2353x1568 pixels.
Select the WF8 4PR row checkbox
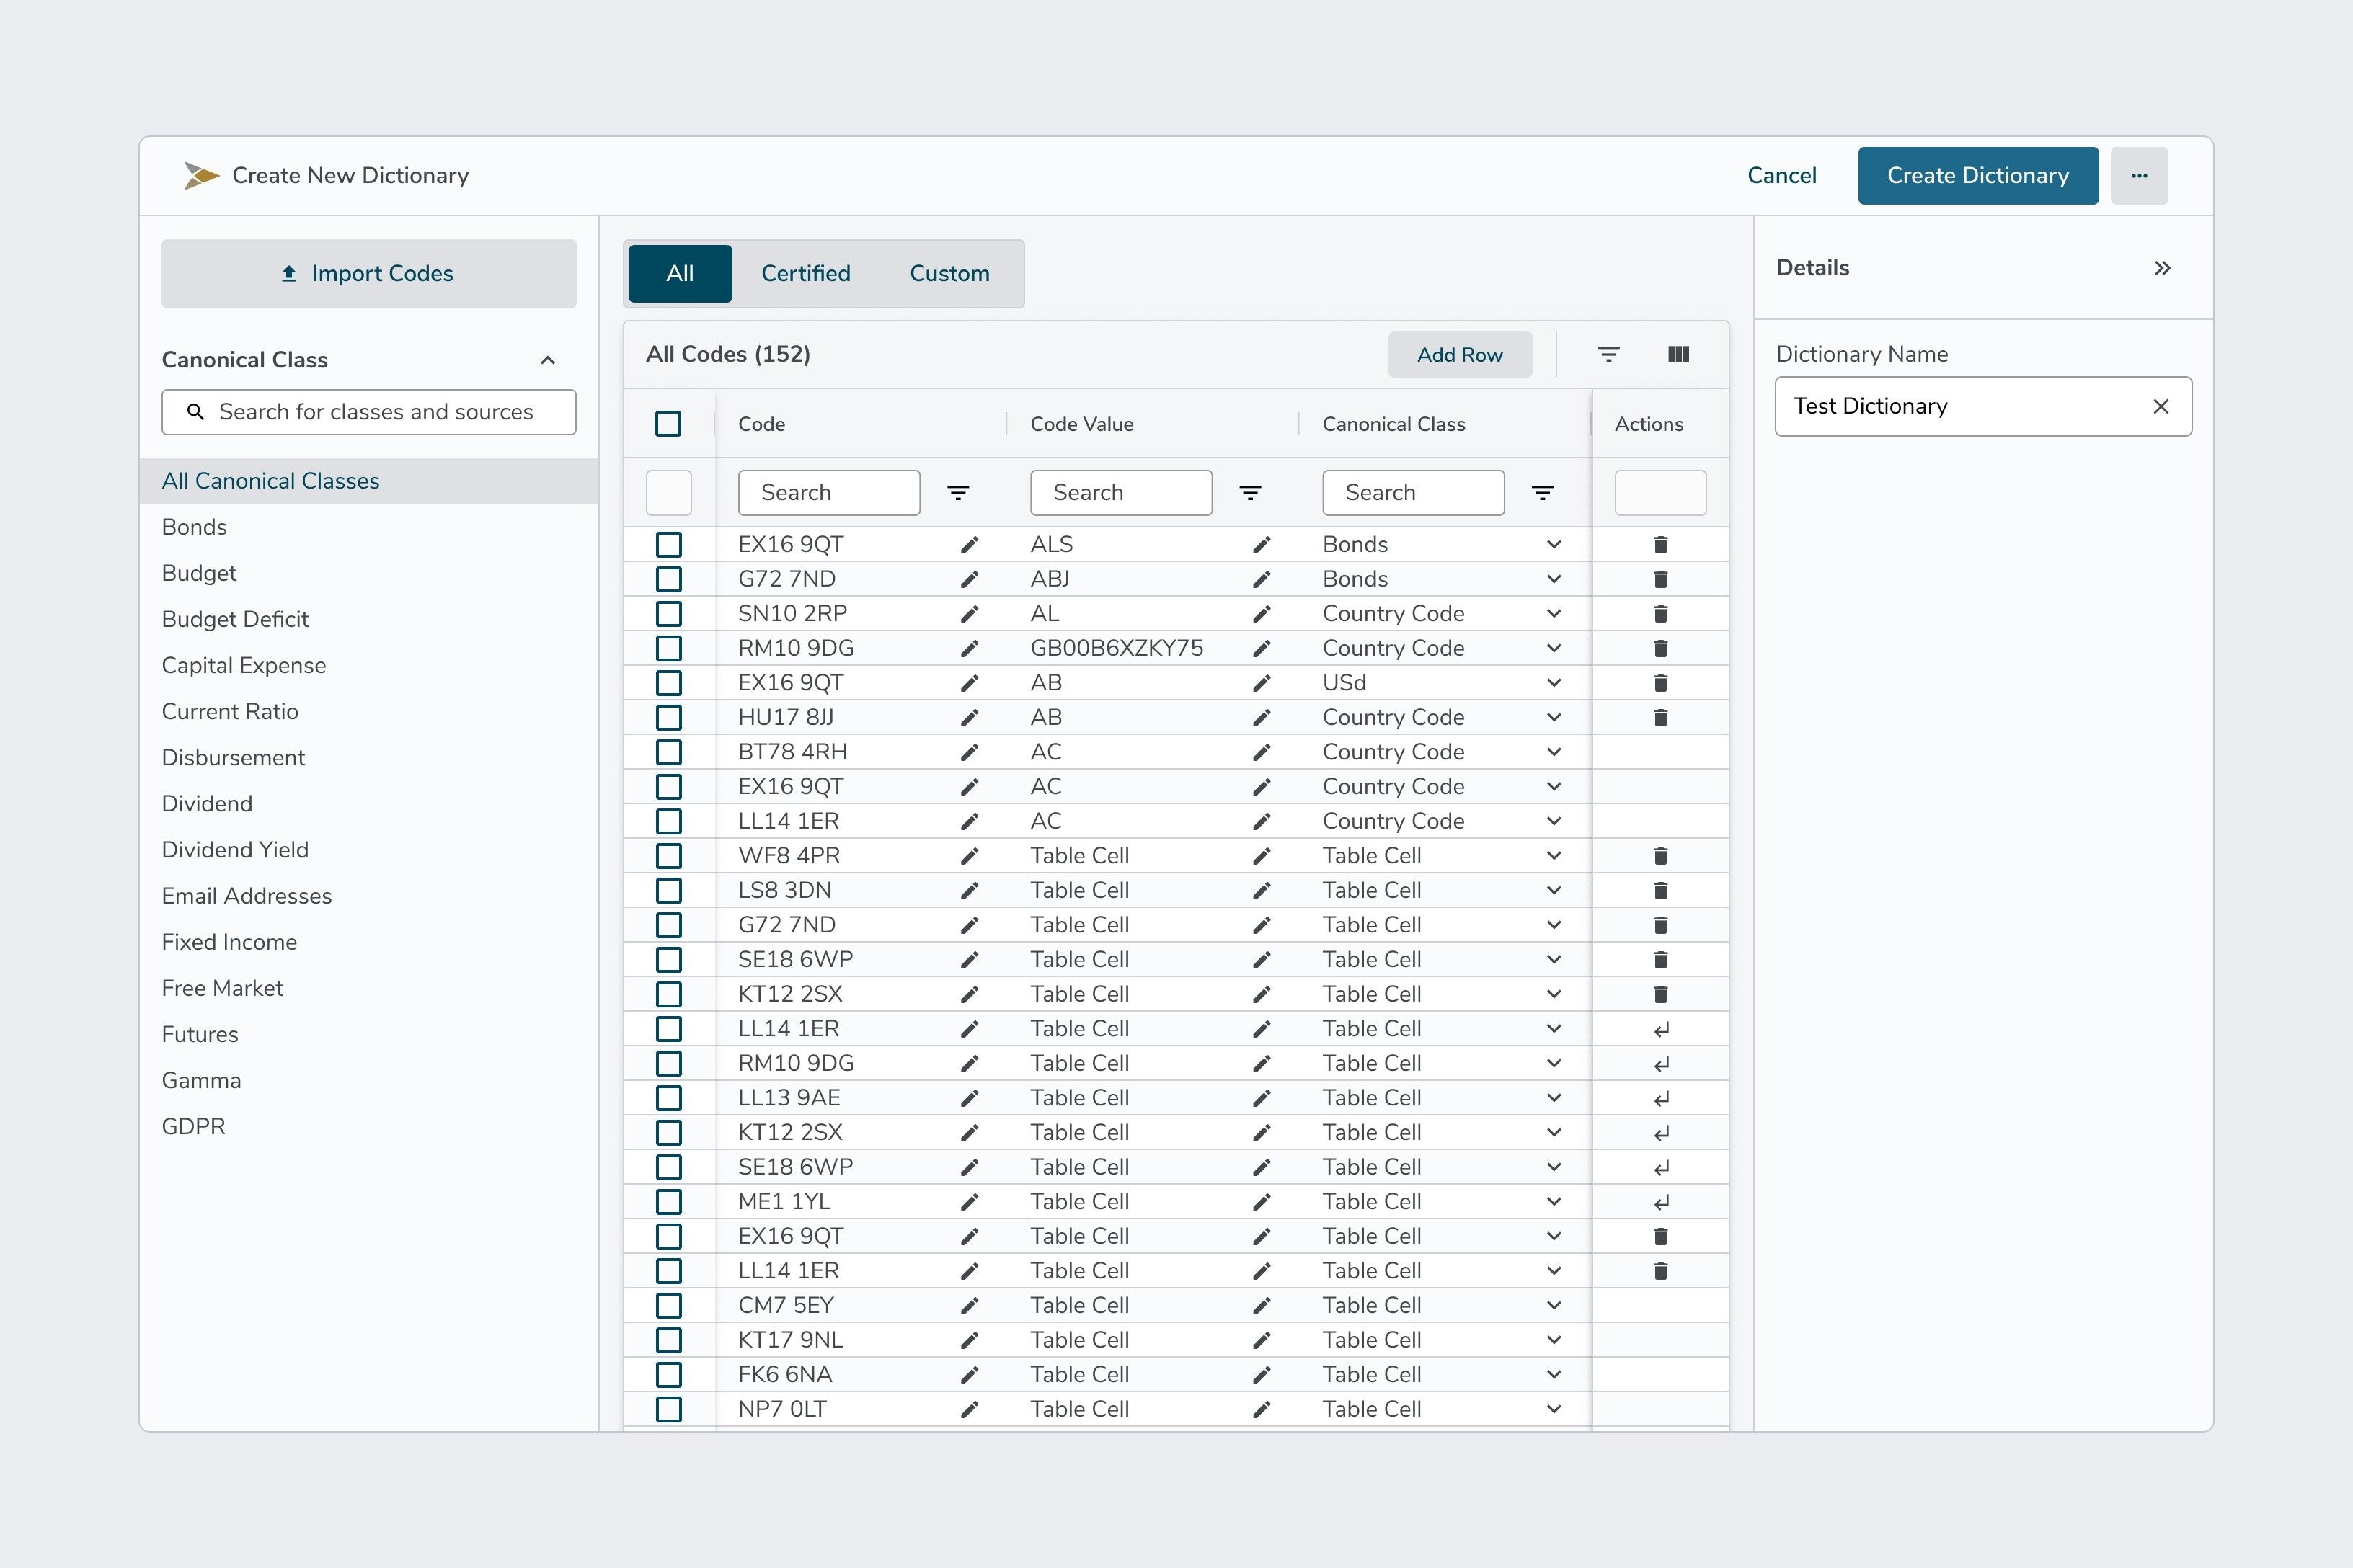point(668,856)
